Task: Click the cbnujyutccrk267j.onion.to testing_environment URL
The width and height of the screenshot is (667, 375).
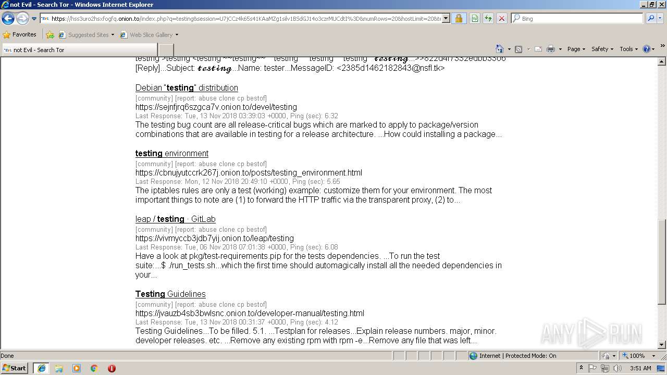Action: click(x=249, y=172)
